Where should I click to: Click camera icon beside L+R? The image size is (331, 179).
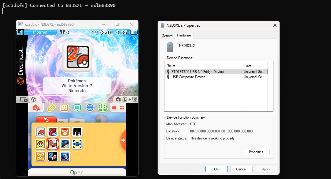pyautogui.click(x=118, y=99)
